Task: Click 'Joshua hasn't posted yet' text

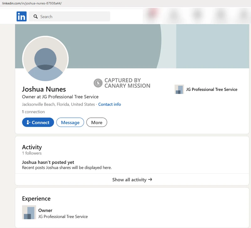Action: 48,162
